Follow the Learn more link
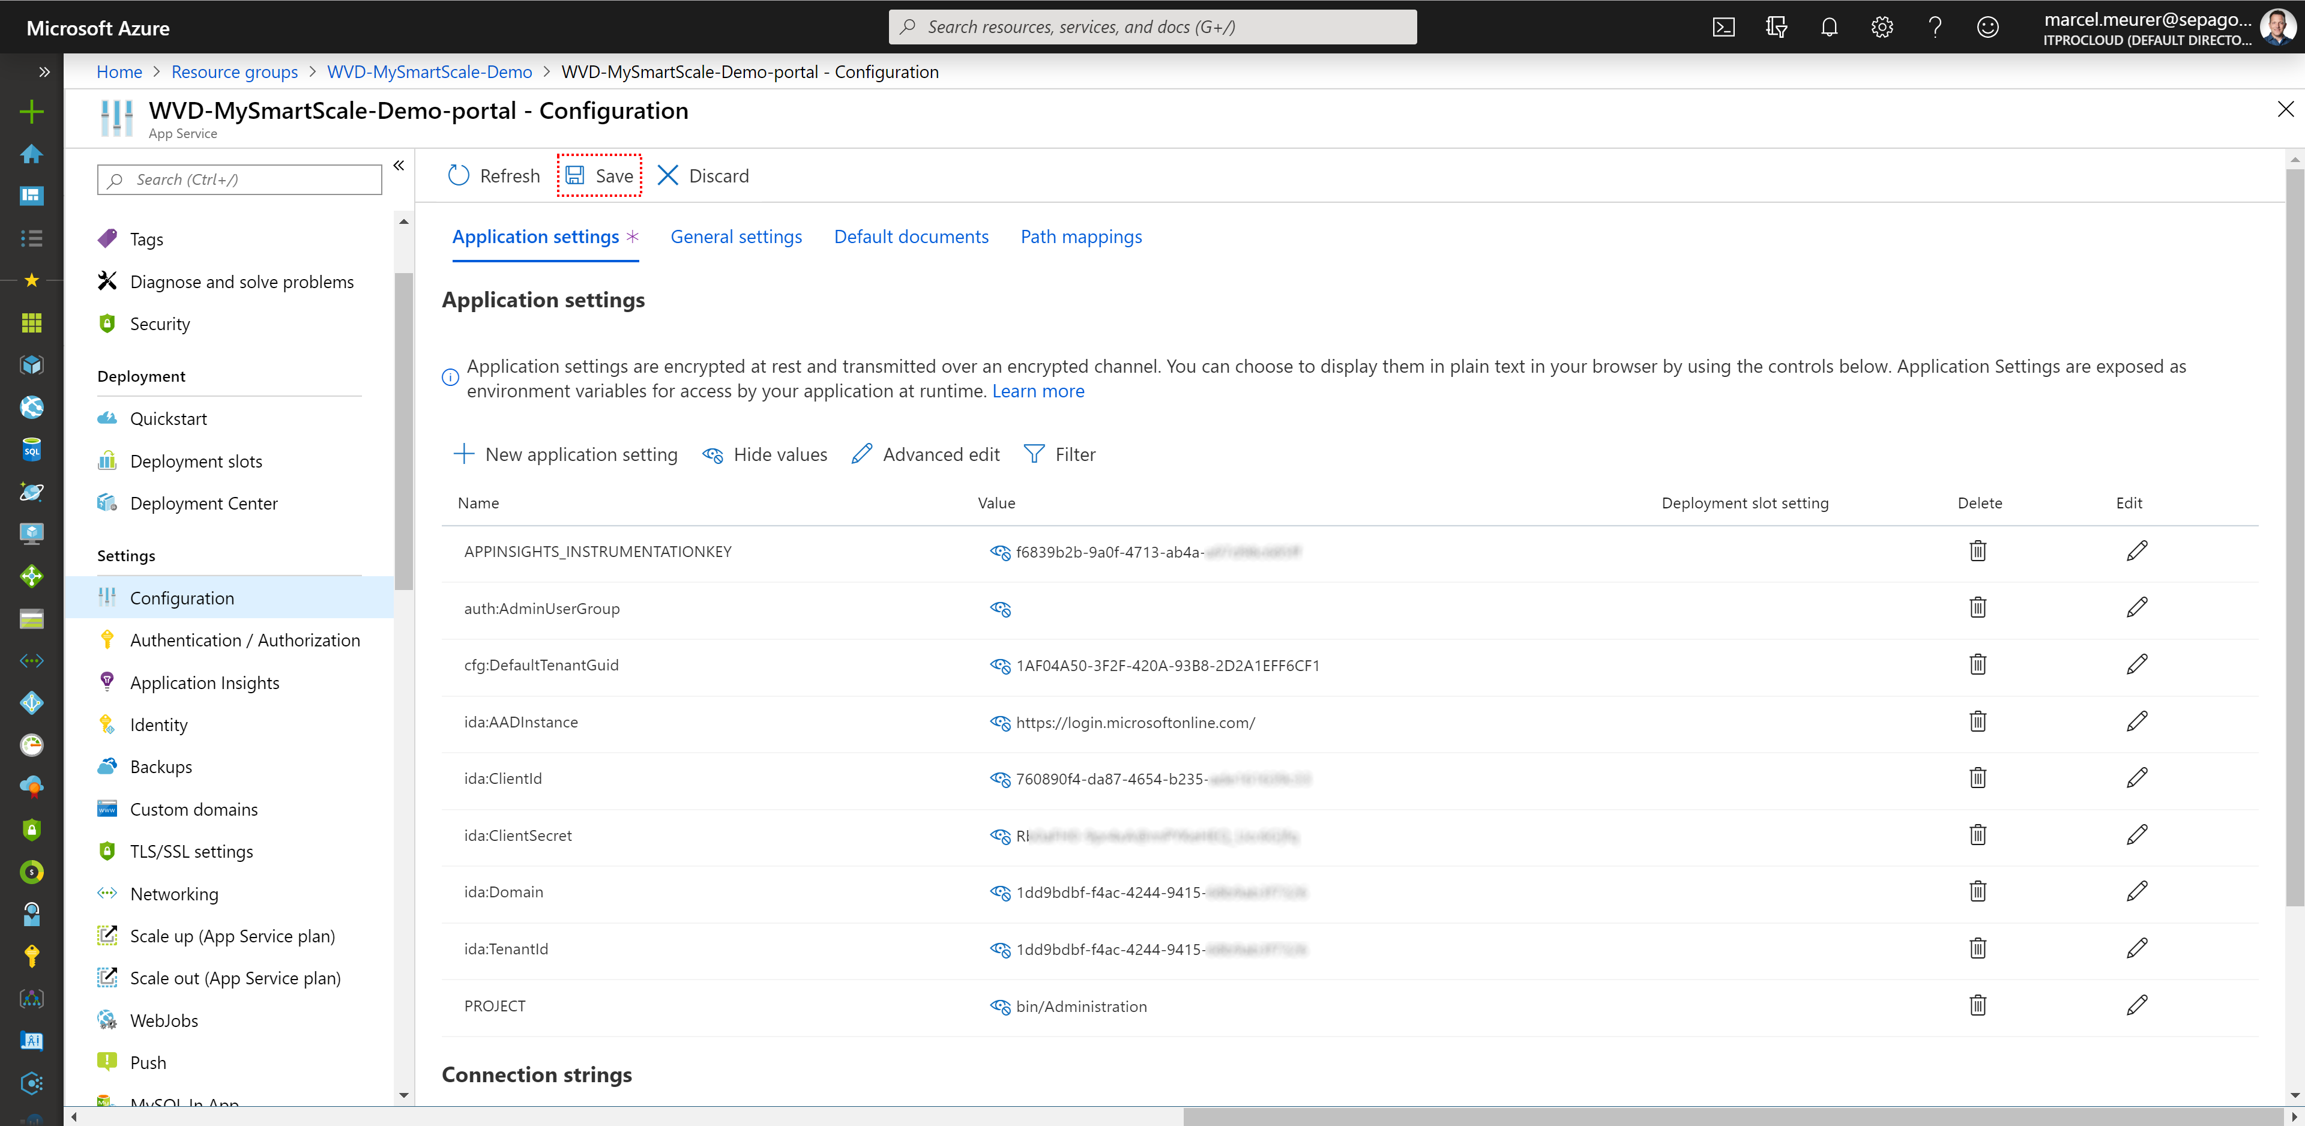This screenshot has height=1126, width=2305. pos(1038,391)
